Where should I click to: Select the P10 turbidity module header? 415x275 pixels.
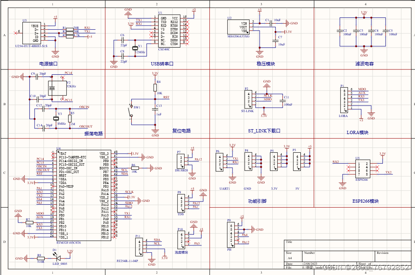(181, 240)
